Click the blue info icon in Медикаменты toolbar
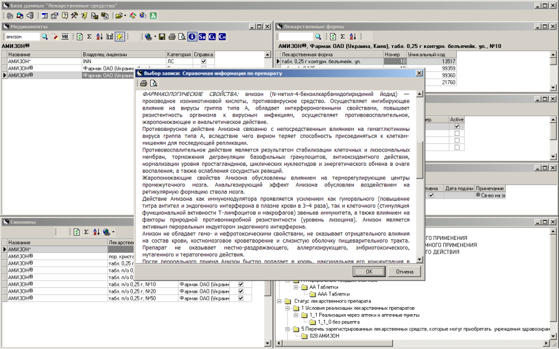The image size is (559, 349). (192, 37)
